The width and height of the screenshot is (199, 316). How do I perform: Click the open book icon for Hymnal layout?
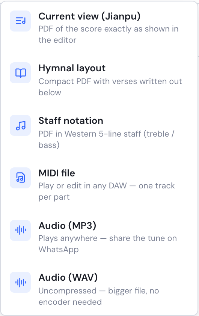pos(20,73)
